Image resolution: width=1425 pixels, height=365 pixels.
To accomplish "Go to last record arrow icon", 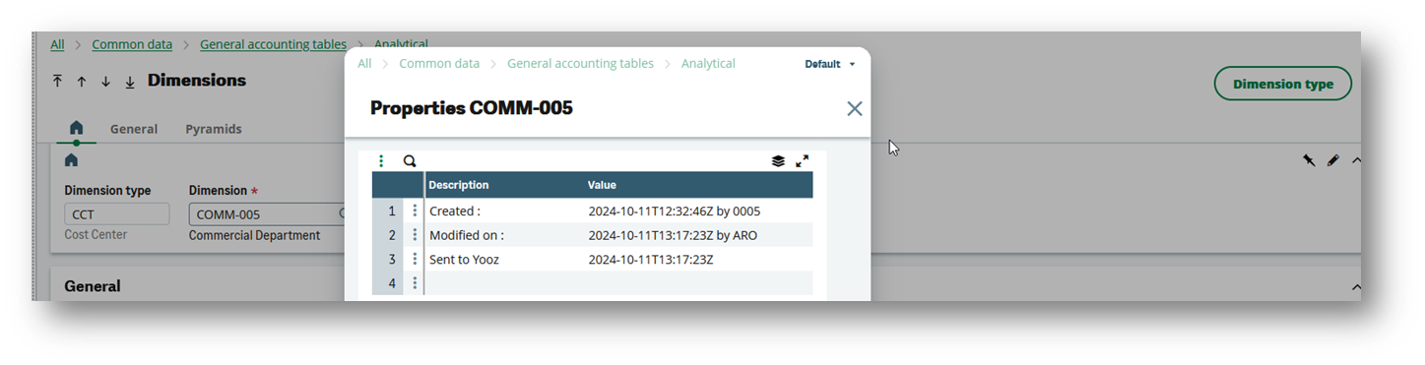I will (129, 82).
